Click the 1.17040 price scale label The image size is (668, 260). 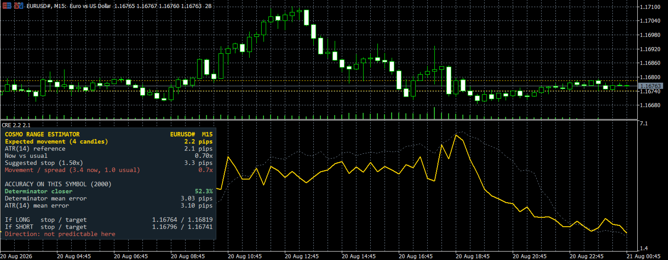(650, 21)
